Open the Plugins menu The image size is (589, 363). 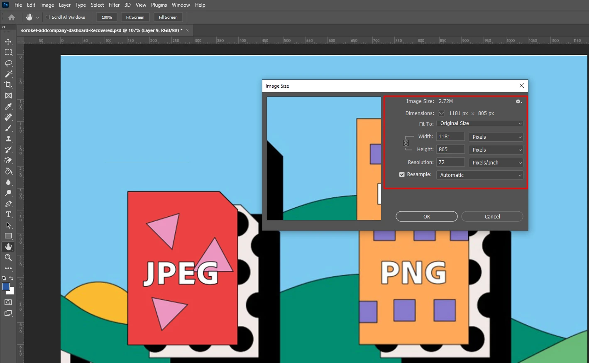(x=159, y=5)
